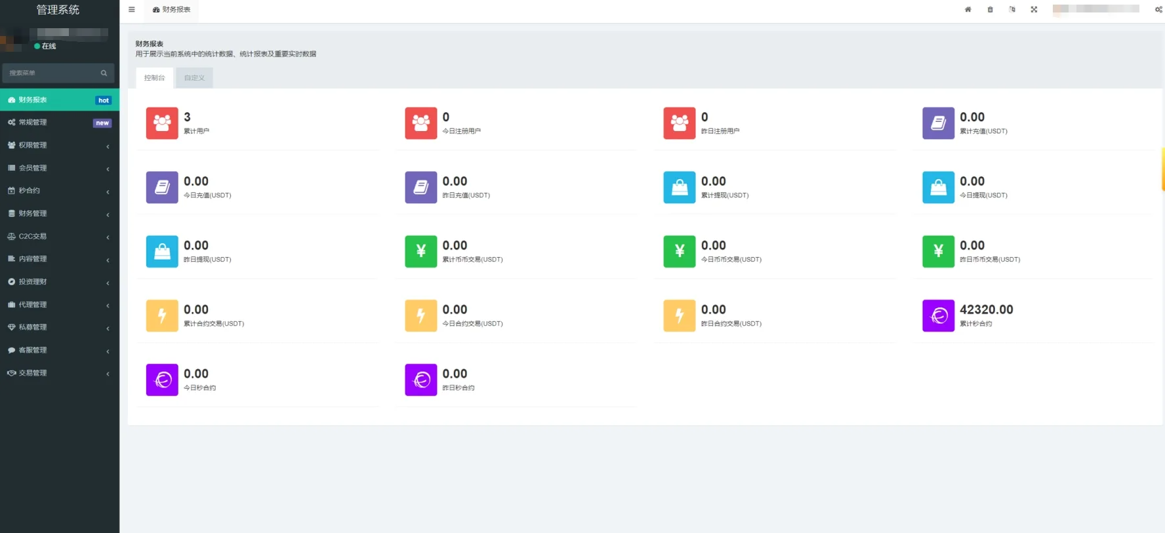Click the blue bag icon for 累计提现(USDT)
The width and height of the screenshot is (1165, 533).
click(x=680, y=188)
